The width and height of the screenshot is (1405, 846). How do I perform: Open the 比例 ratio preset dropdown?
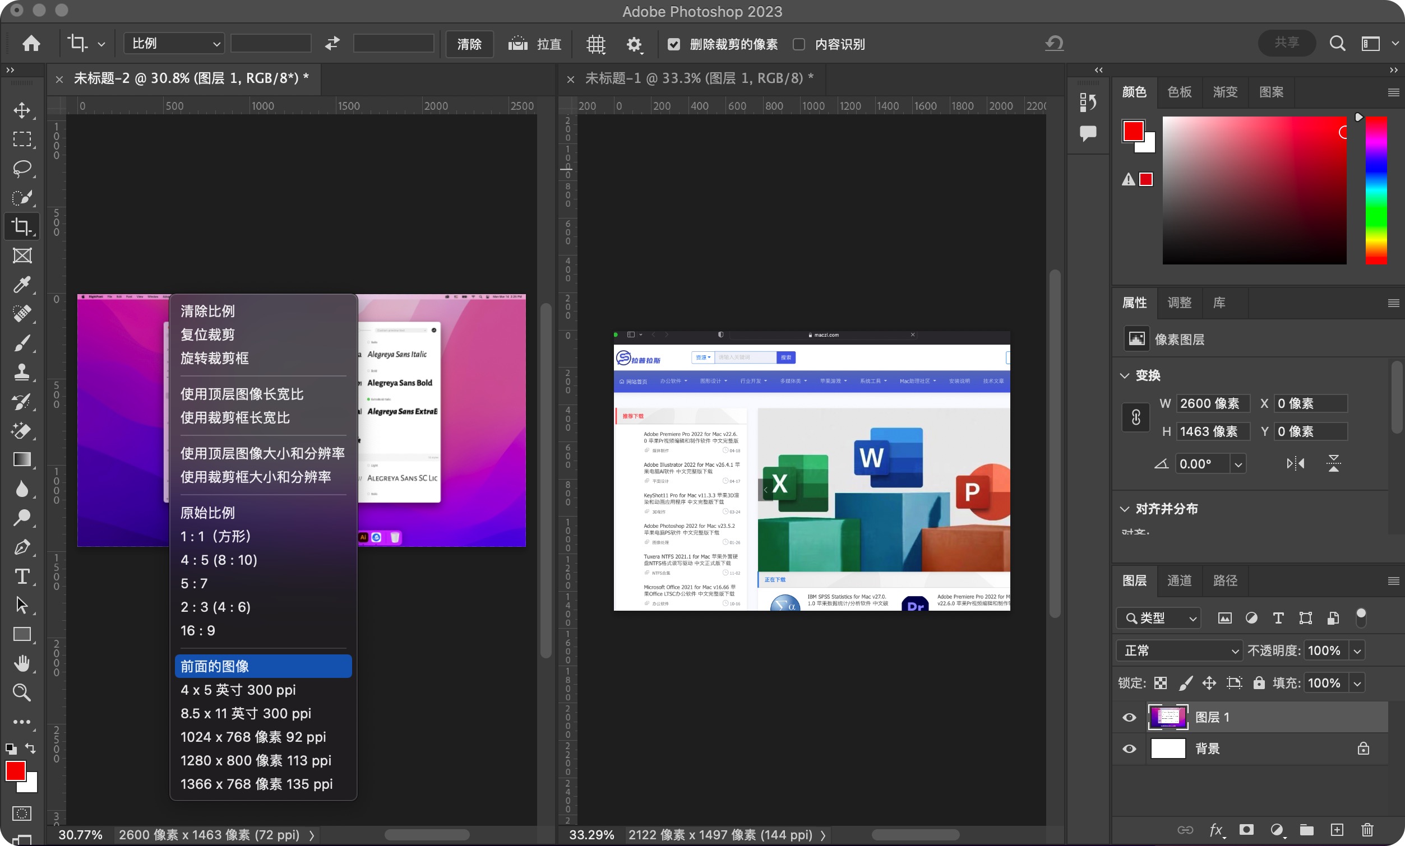174,43
